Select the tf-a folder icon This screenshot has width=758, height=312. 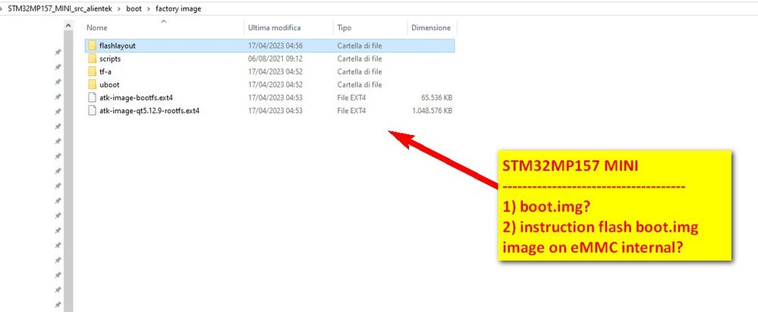coord(93,71)
